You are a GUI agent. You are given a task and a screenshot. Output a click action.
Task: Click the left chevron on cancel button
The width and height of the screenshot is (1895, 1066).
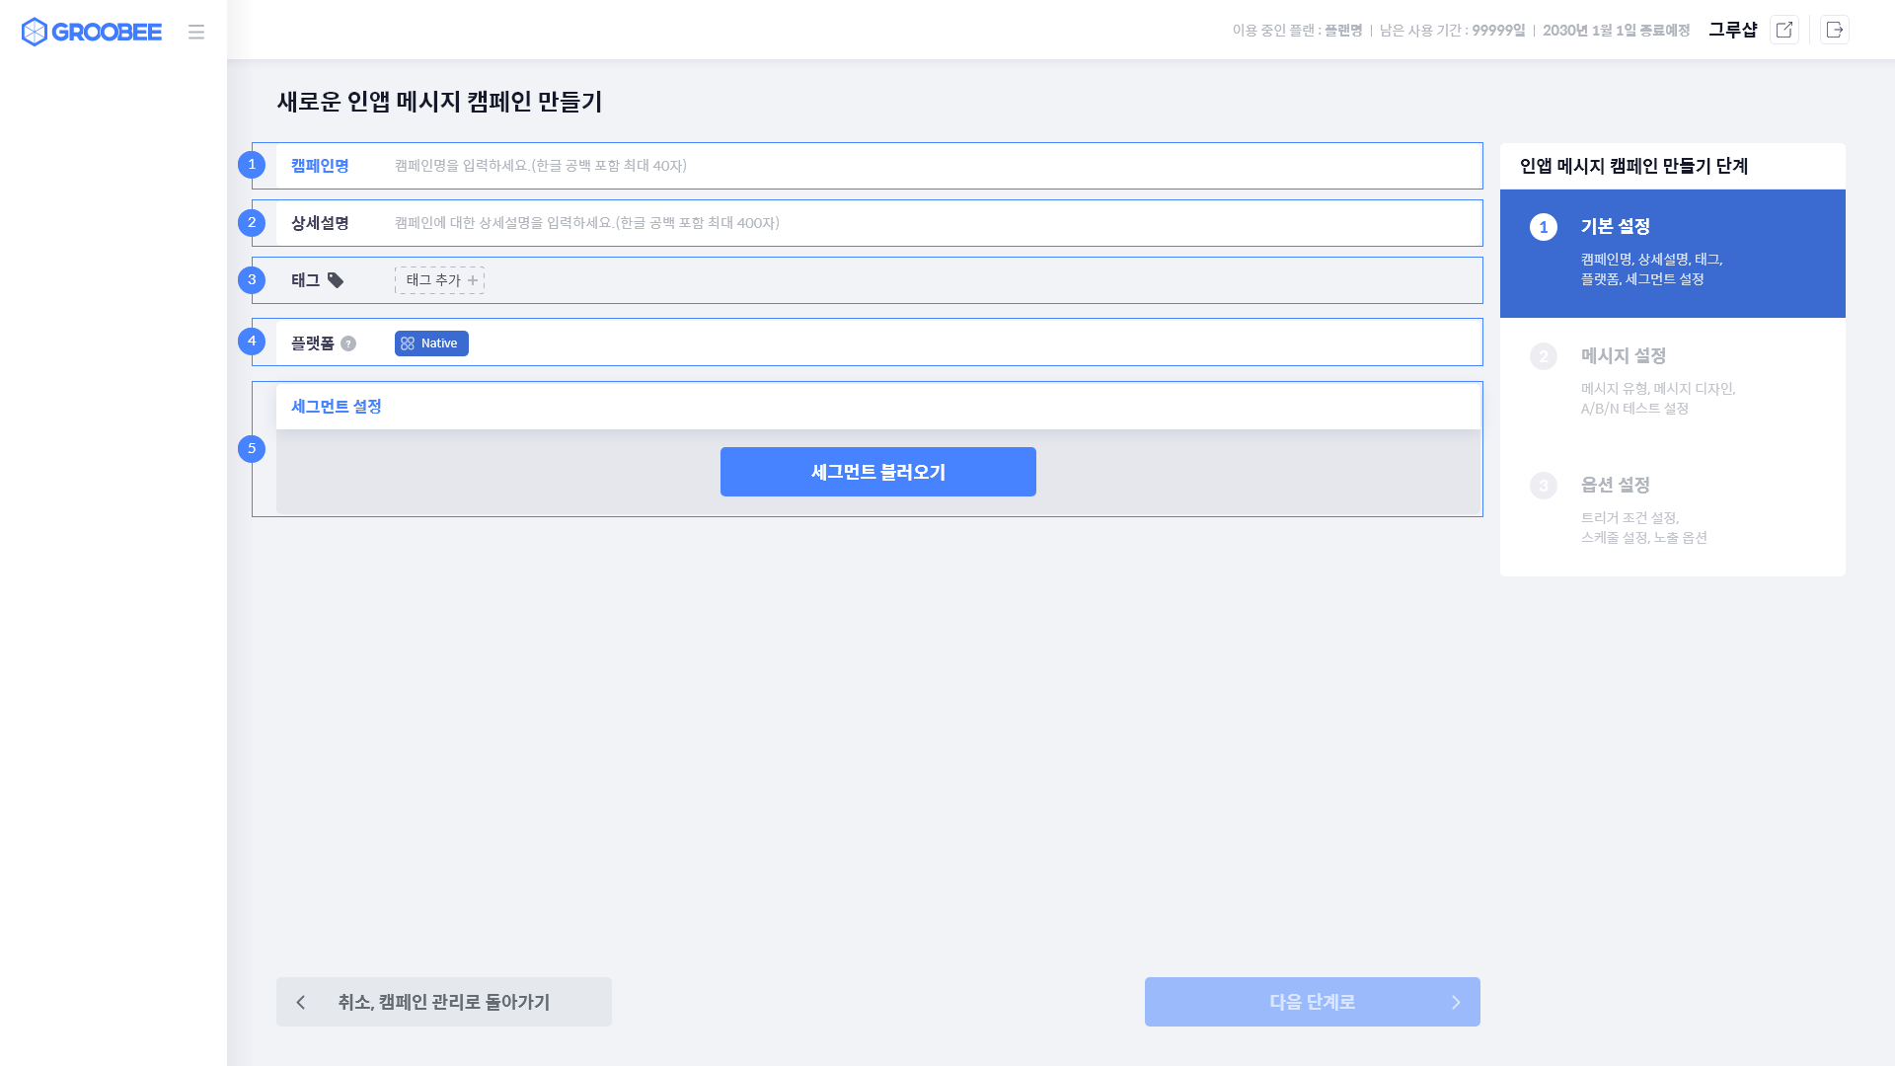tap(301, 1002)
